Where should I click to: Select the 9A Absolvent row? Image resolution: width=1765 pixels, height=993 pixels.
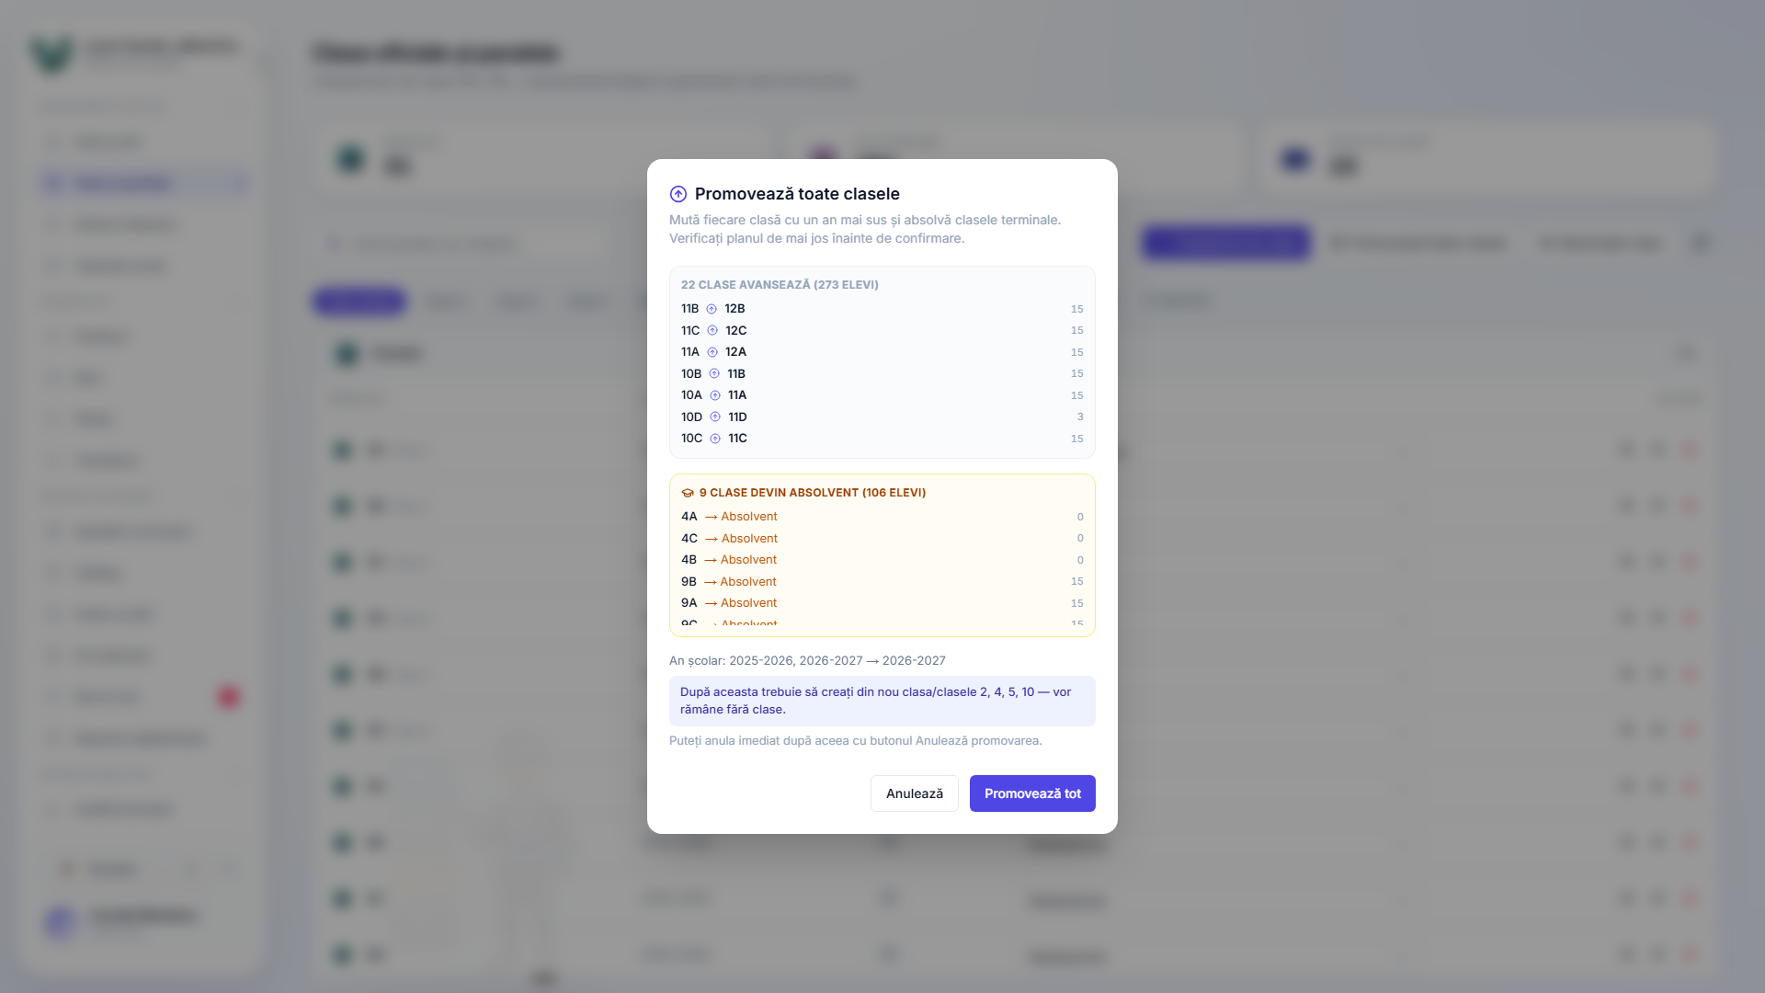point(882,603)
